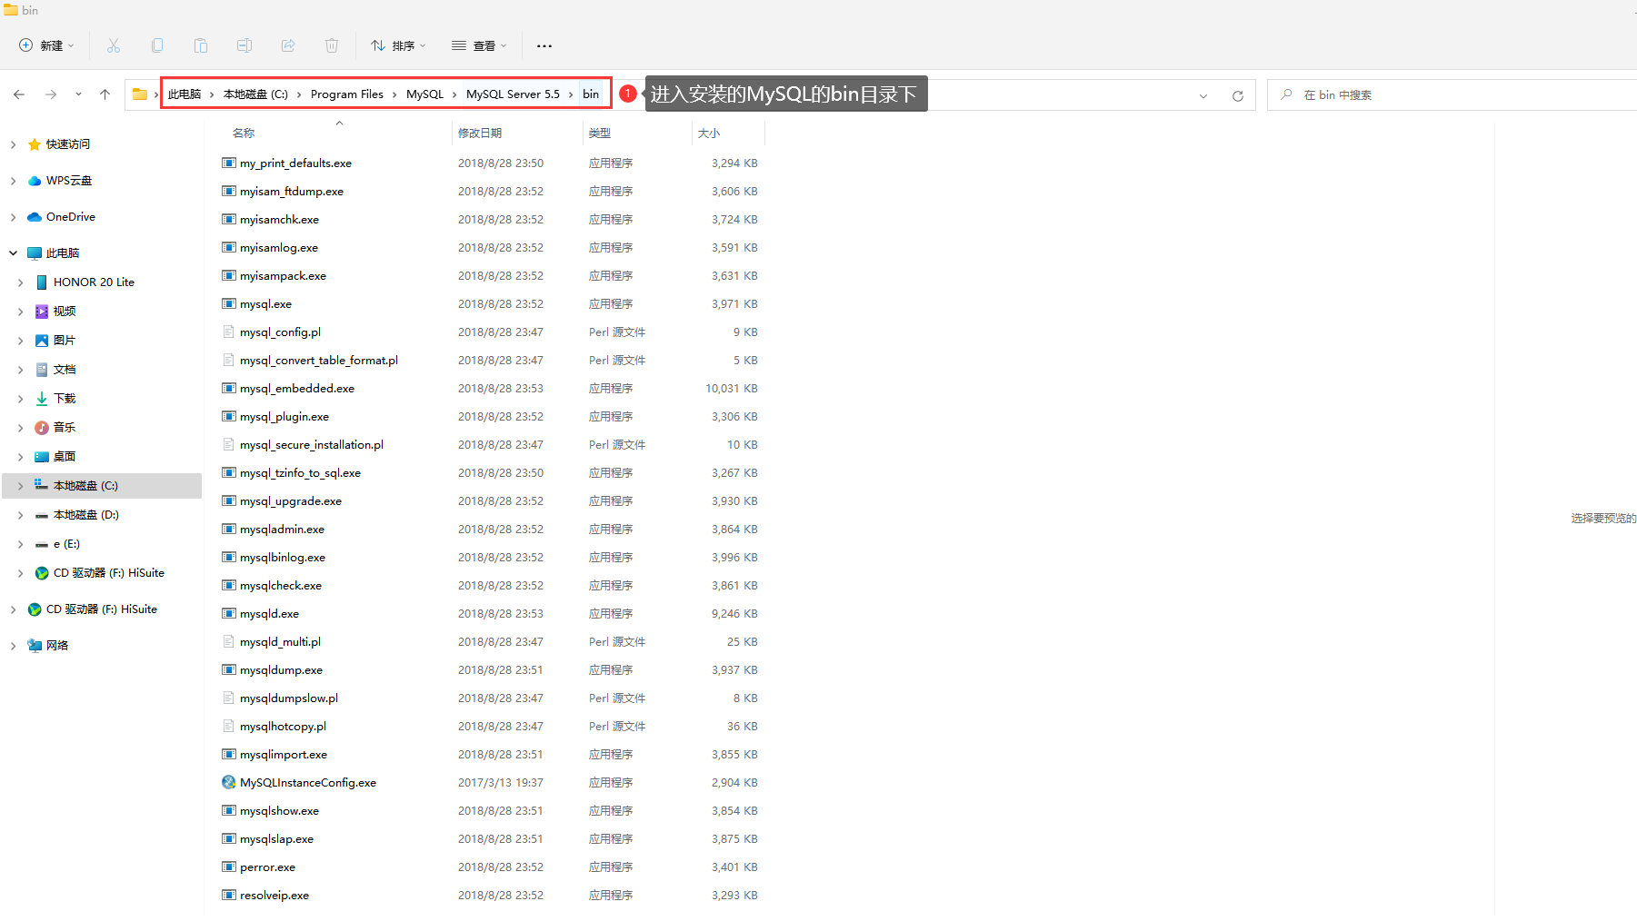The height and width of the screenshot is (921, 1637).
Task: Click the search bin input field
Action: point(1454,94)
